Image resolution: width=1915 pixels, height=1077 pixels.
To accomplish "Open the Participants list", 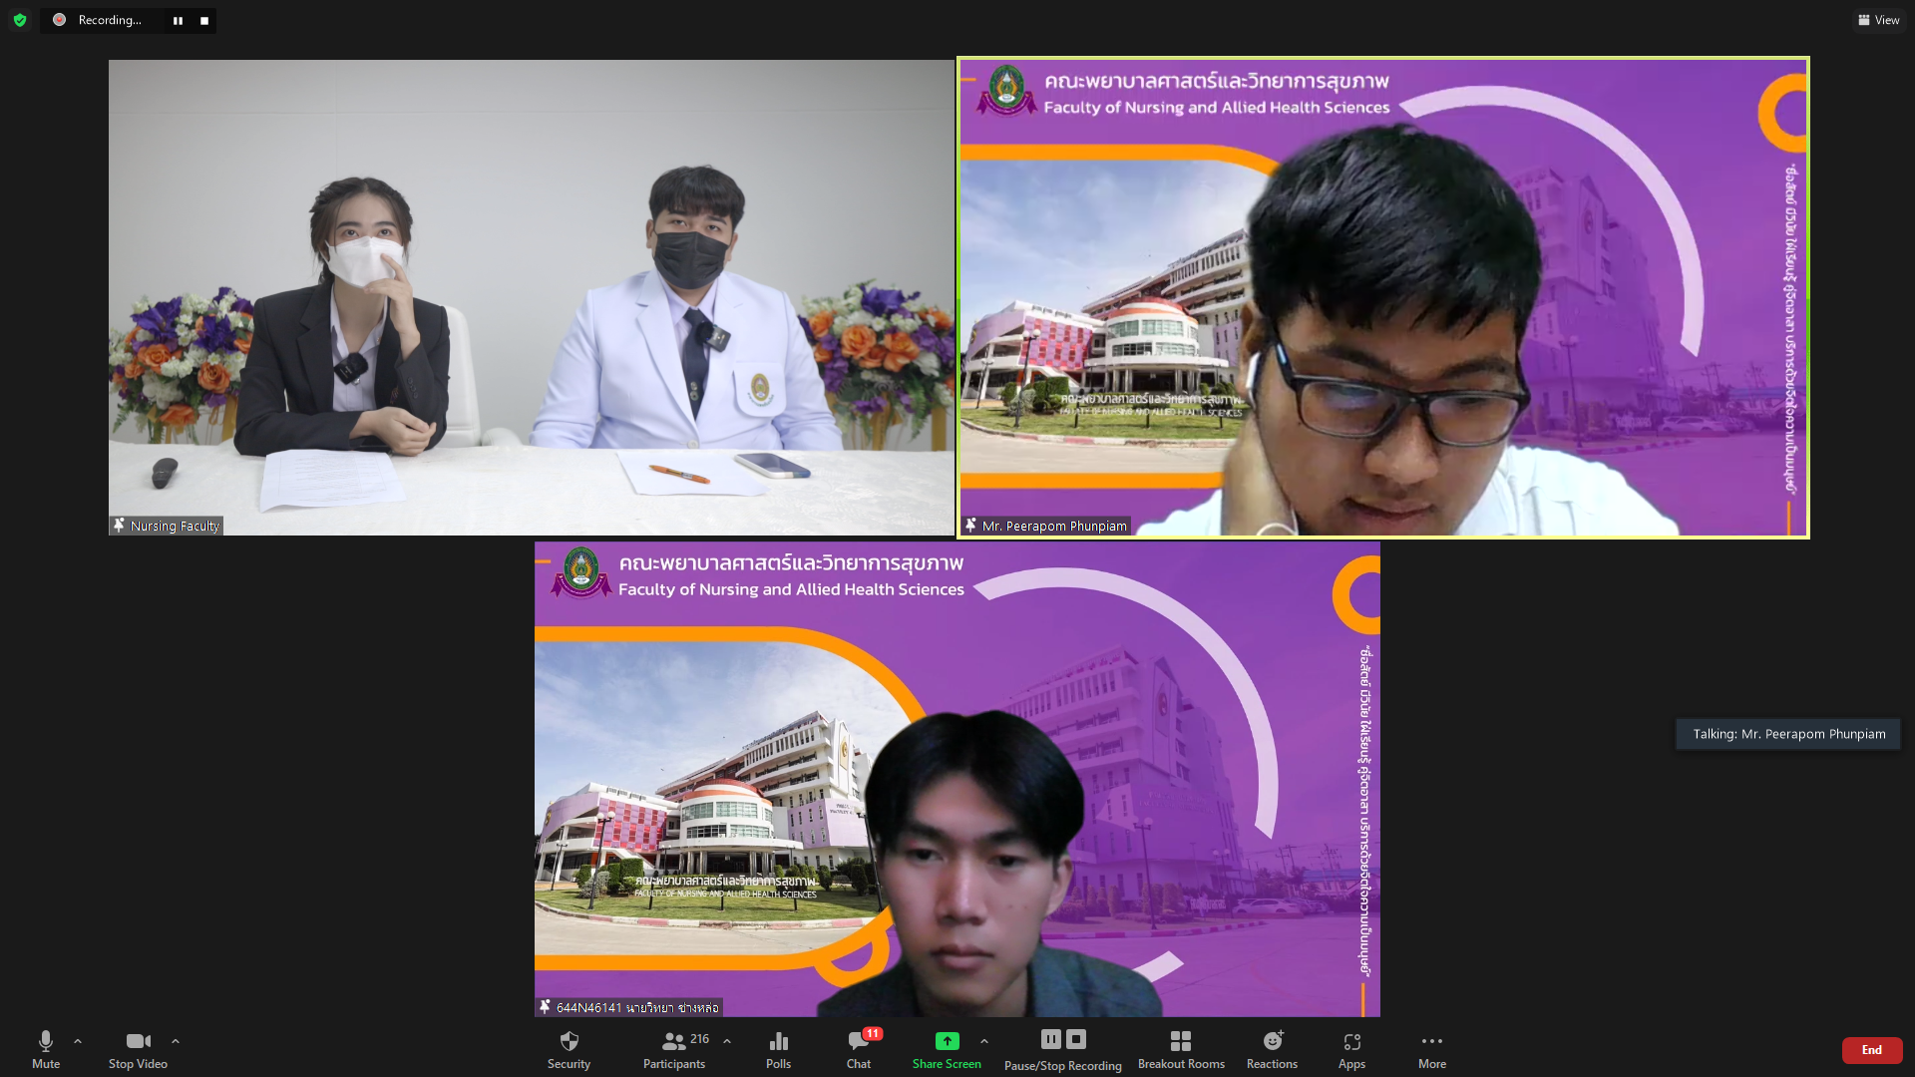I will 674,1048.
